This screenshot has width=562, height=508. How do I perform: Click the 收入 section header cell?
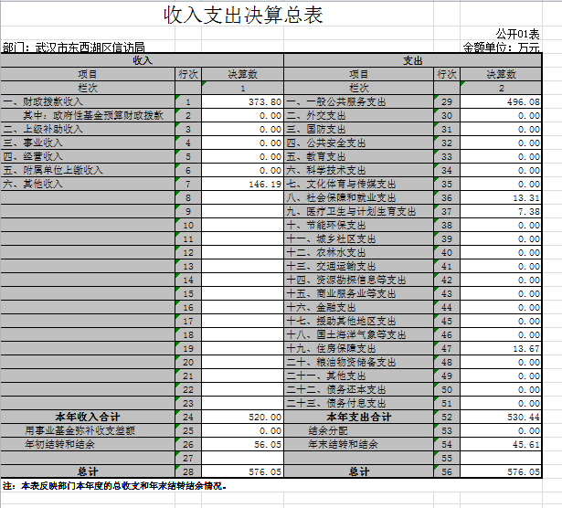[x=143, y=60]
